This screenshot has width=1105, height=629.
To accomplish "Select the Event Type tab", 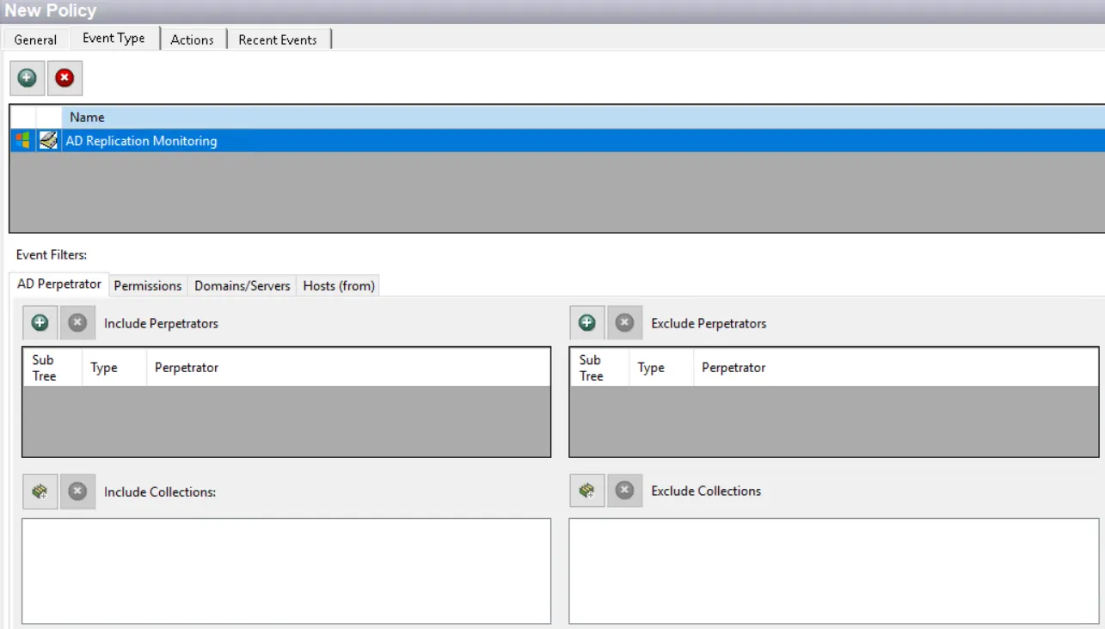I will point(114,38).
